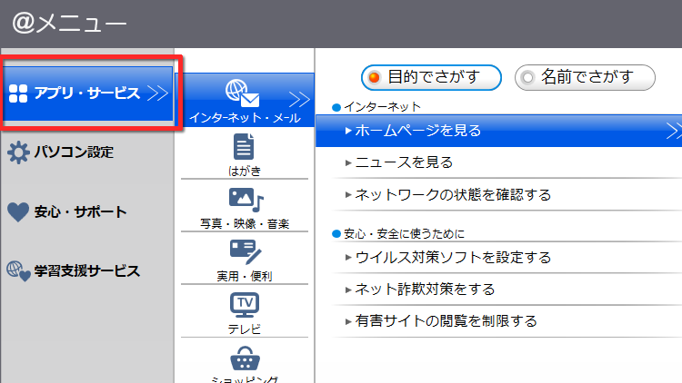Image resolution: width=682 pixels, height=383 pixels.
Task: Expand the アプリ・サービス double chevron arrow
Action: click(157, 93)
